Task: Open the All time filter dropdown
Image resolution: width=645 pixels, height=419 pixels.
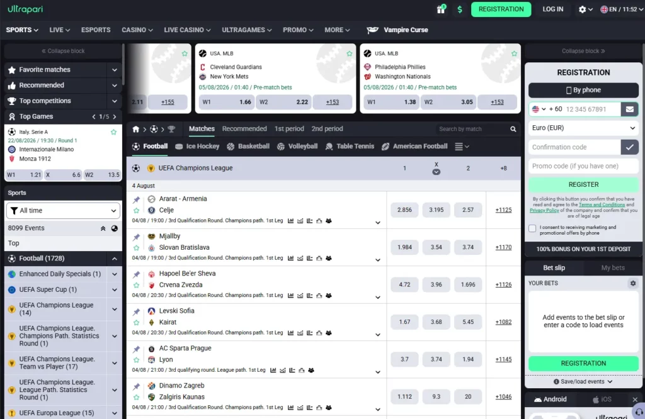Action: pyautogui.click(x=63, y=211)
